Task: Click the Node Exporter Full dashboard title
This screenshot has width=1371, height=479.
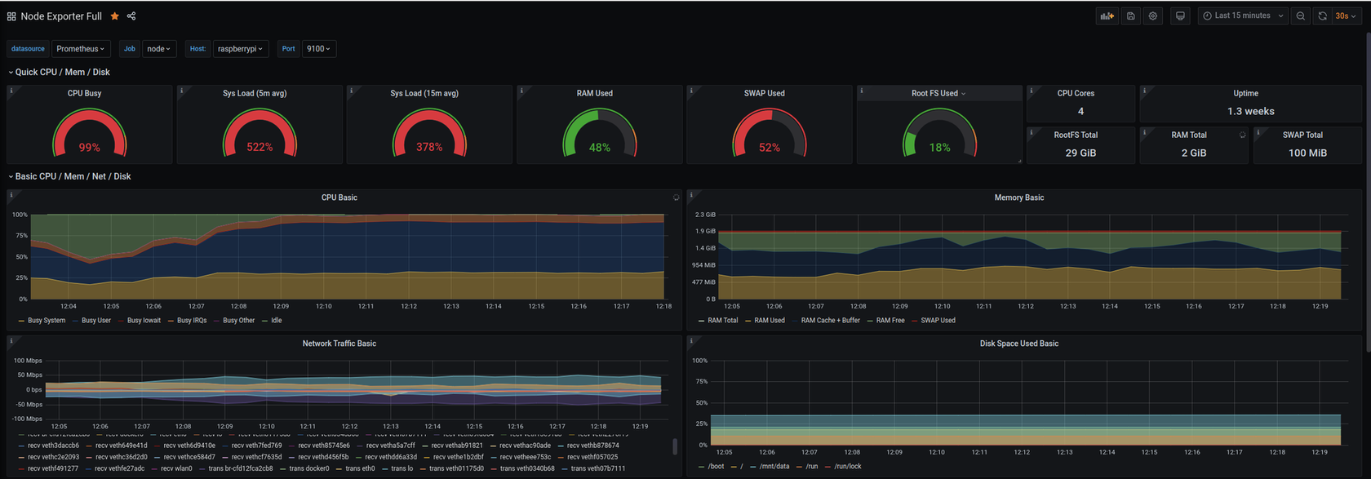Action: (x=61, y=16)
